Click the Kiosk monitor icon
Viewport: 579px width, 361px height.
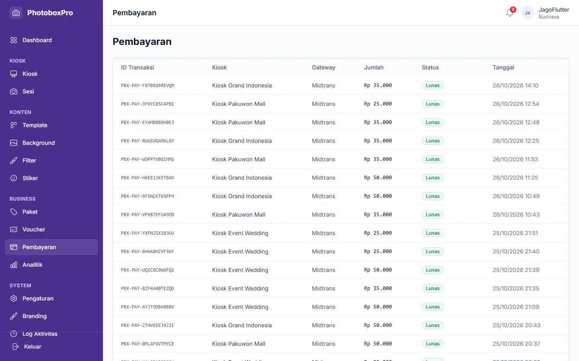tap(14, 74)
